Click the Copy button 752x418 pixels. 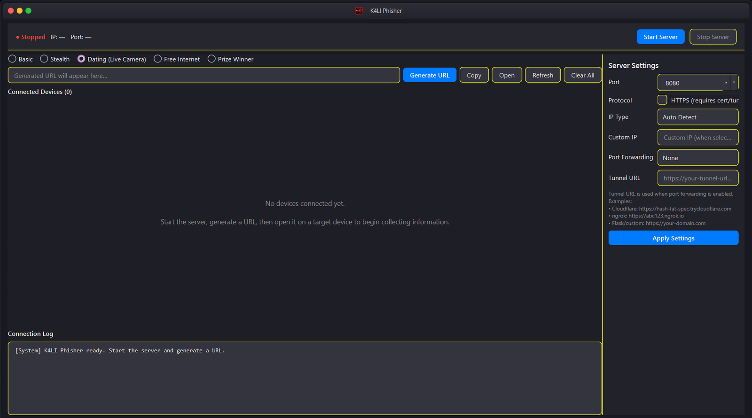click(474, 75)
